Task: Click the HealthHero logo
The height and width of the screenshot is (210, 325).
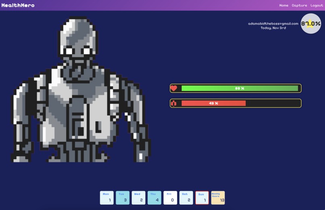Action: tap(18, 5)
